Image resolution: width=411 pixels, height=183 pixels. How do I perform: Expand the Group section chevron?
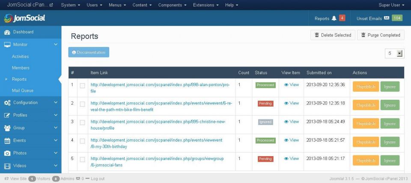click(x=56, y=128)
